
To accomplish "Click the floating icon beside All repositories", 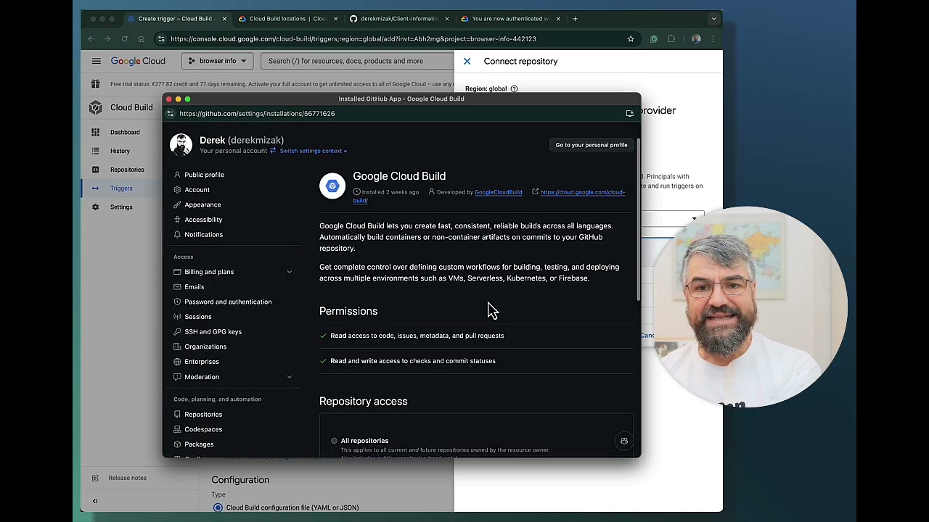I will click(623, 441).
